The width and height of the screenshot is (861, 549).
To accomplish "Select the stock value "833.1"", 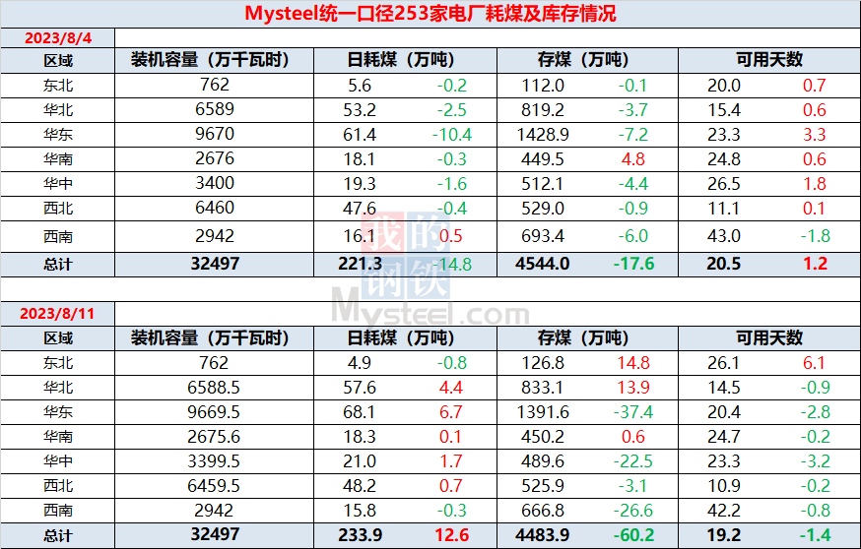I will point(543,388).
